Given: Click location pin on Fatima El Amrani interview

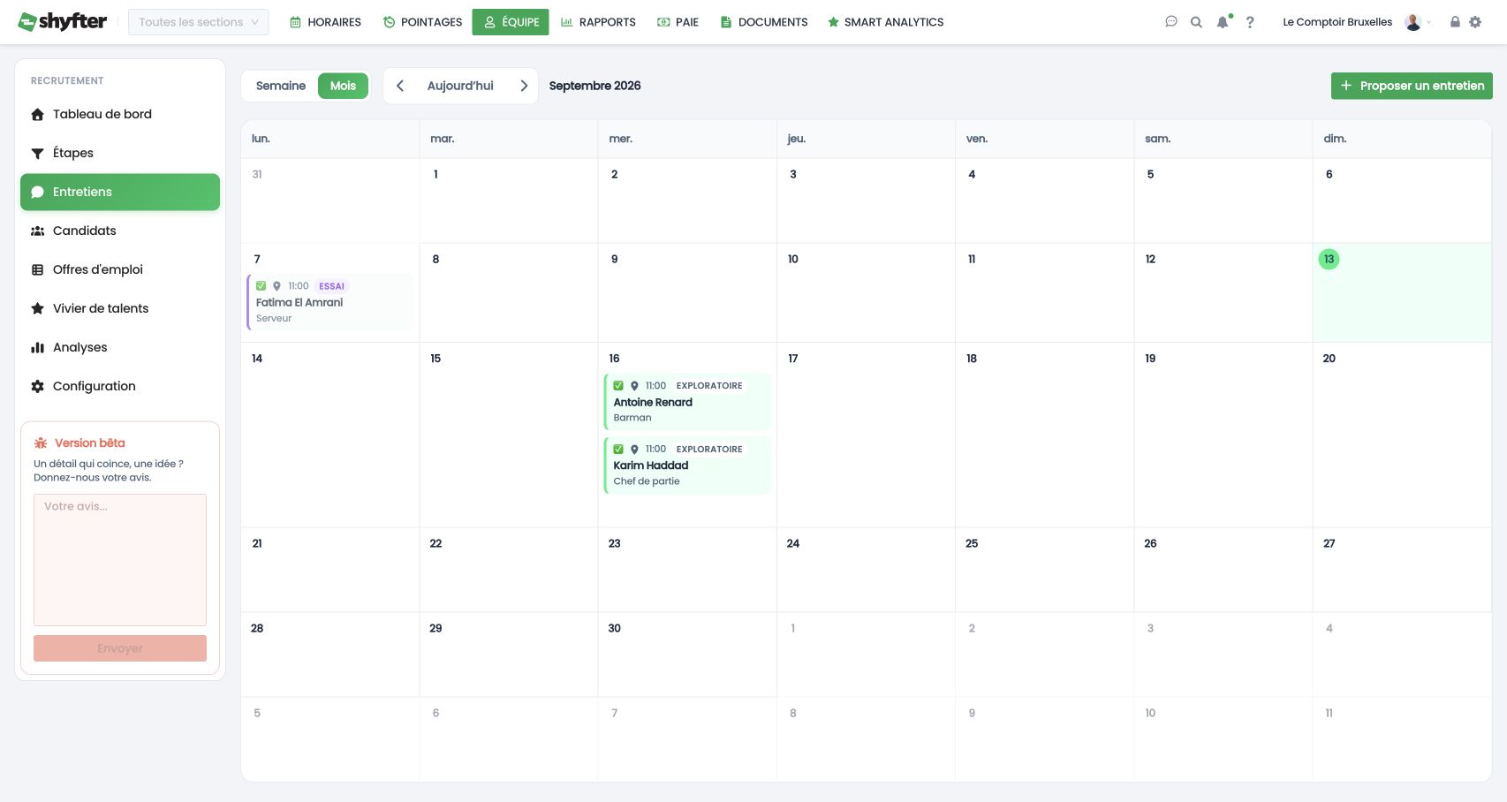Looking at the screenshot, I should 276,286.
